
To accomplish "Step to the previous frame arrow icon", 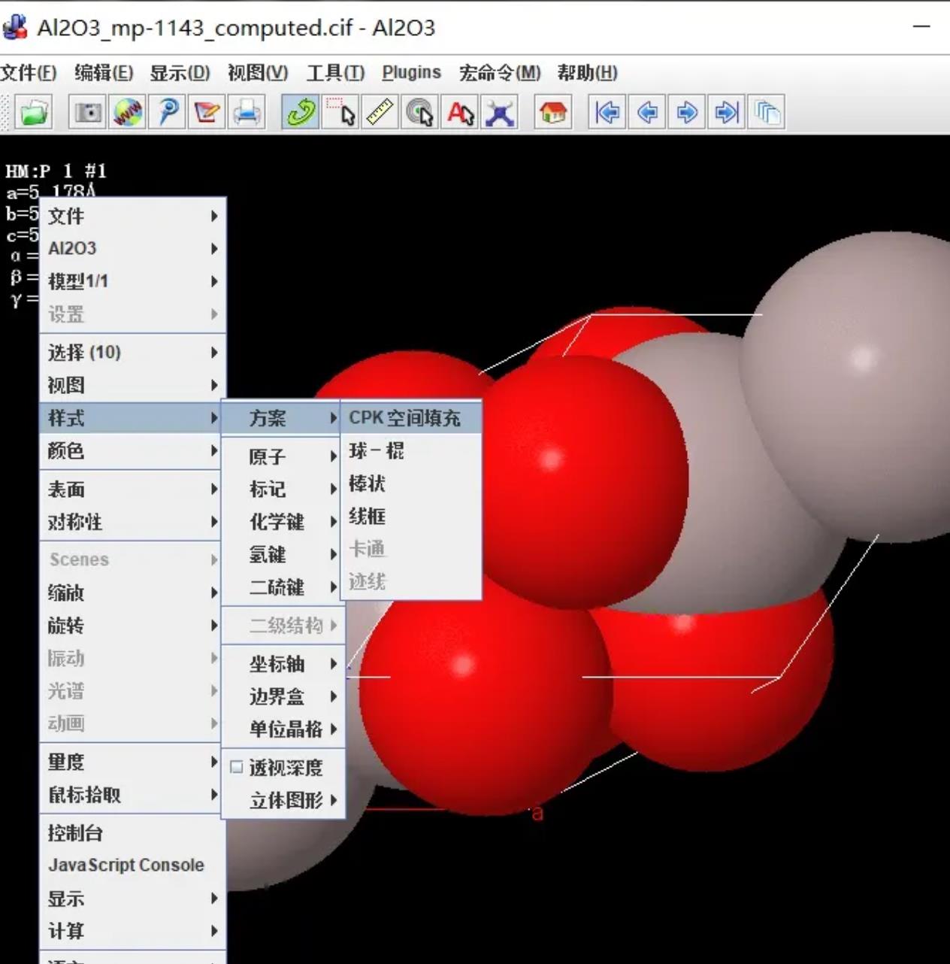I will pyautogui.click(x=646, y=113).
